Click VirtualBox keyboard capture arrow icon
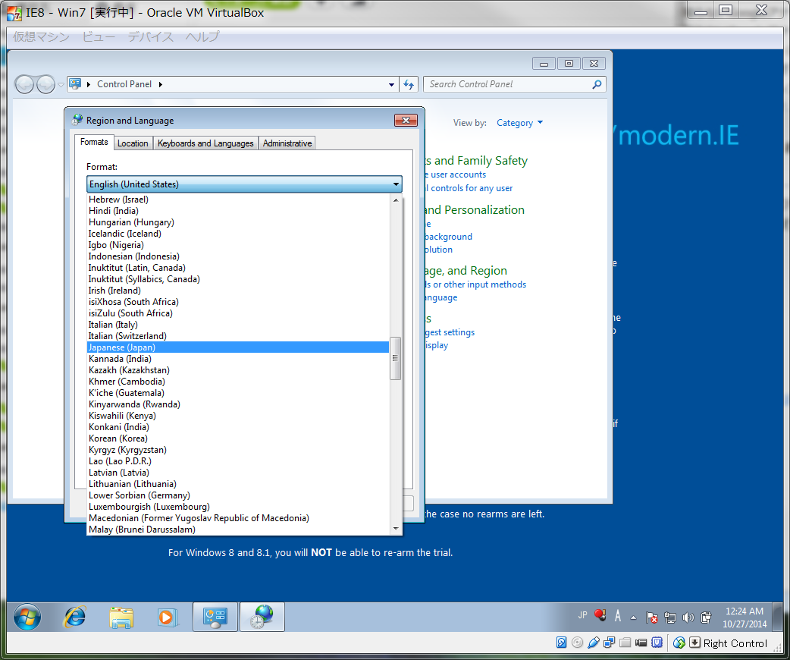 coord(694,643)
